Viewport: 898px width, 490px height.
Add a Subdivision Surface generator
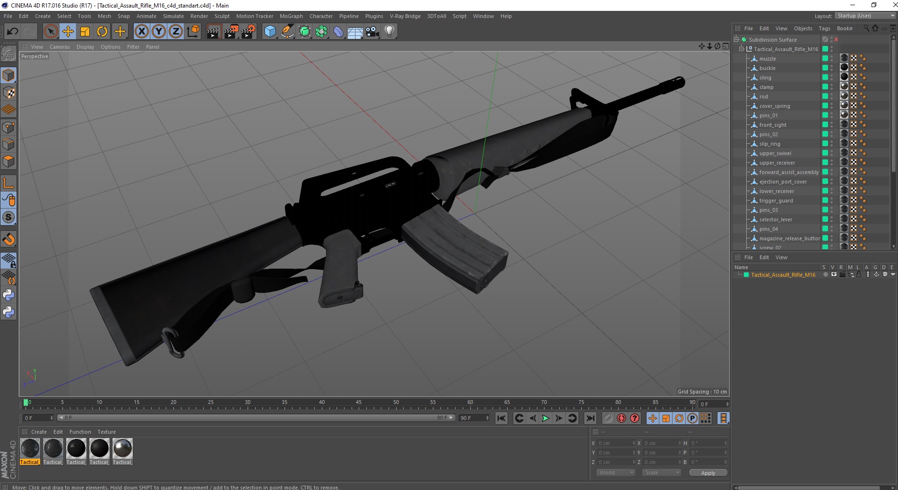click(304, 32)
